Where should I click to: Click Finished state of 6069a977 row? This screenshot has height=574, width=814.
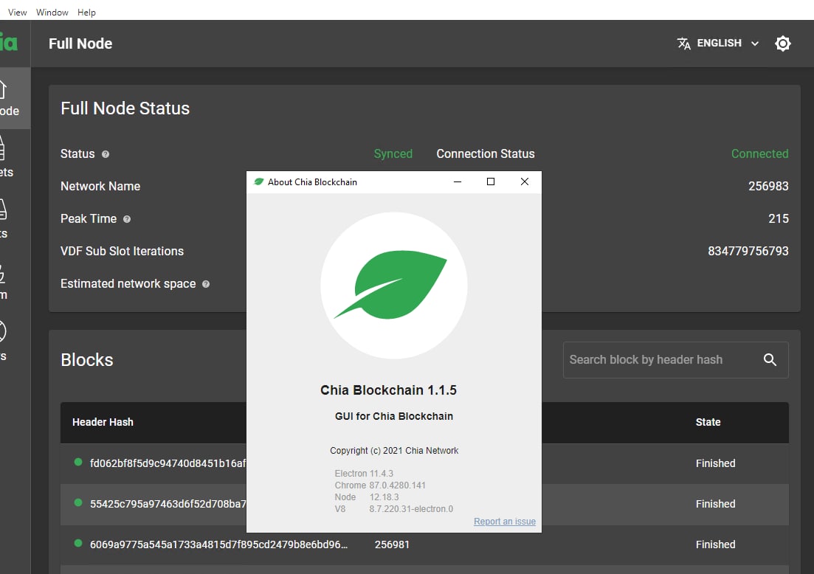715,544
